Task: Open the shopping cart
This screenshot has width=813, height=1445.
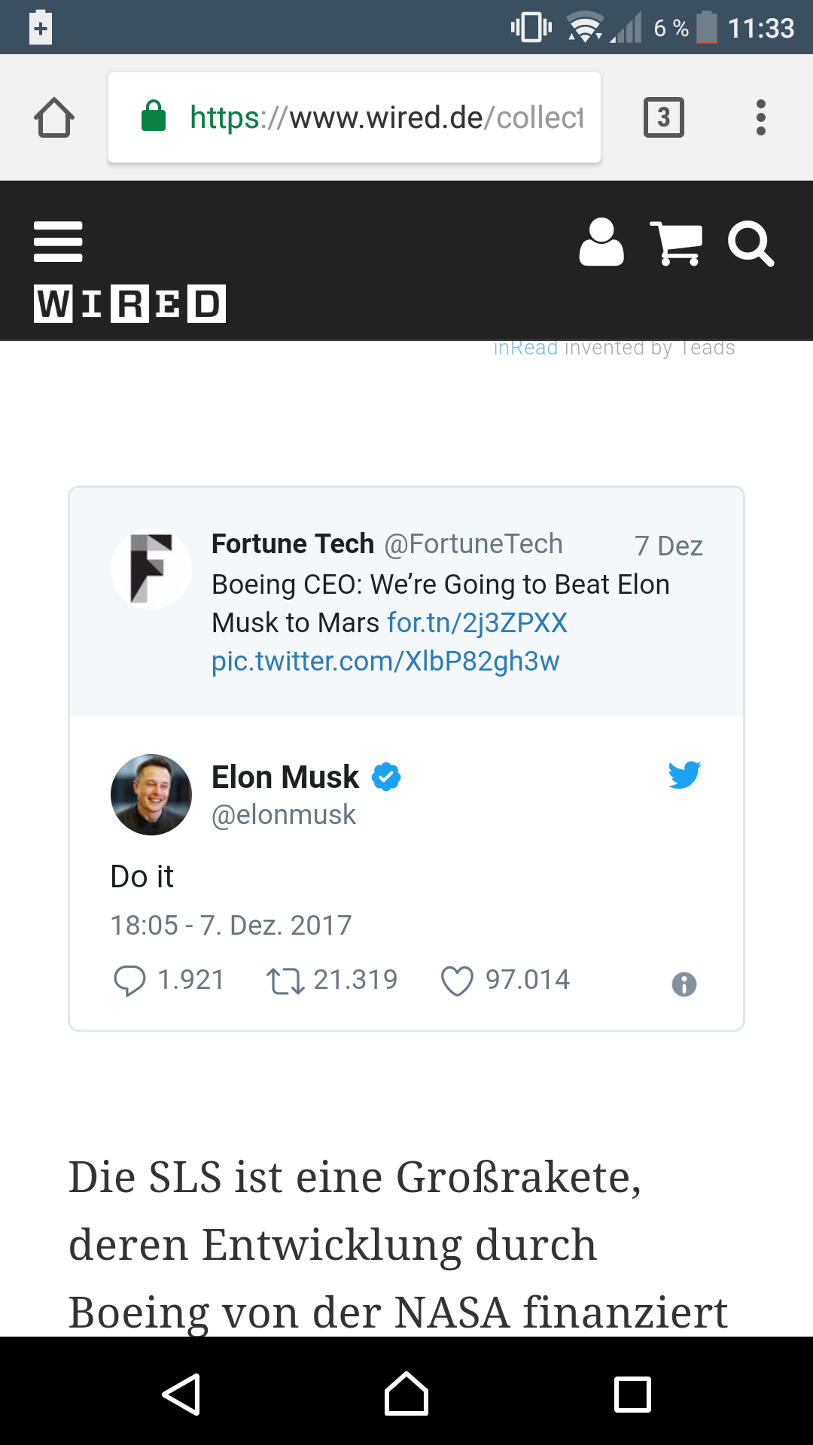Action: click(x=676, y=243)
